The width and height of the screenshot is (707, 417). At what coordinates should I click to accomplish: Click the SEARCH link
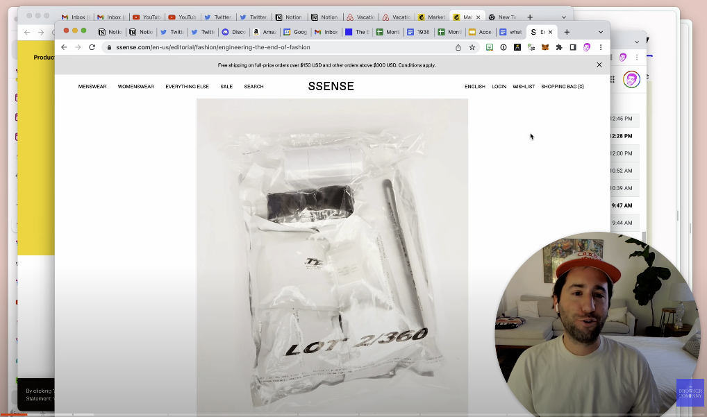[254, 87]
